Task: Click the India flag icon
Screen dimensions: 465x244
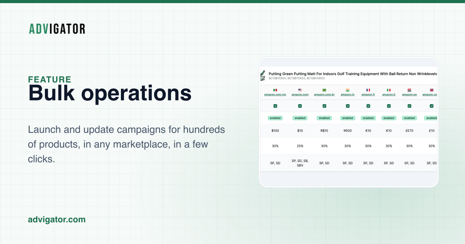Action: tap(348, 90)
